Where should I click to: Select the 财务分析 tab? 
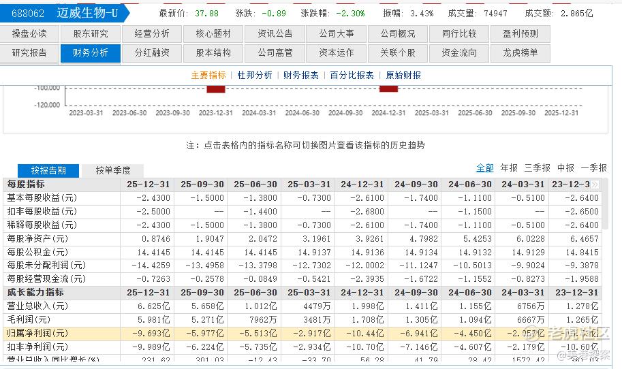[x=91, y=52]
